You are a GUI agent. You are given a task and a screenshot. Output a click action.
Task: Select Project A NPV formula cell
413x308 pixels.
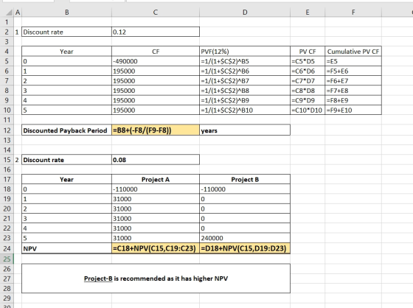pos(156,248)
